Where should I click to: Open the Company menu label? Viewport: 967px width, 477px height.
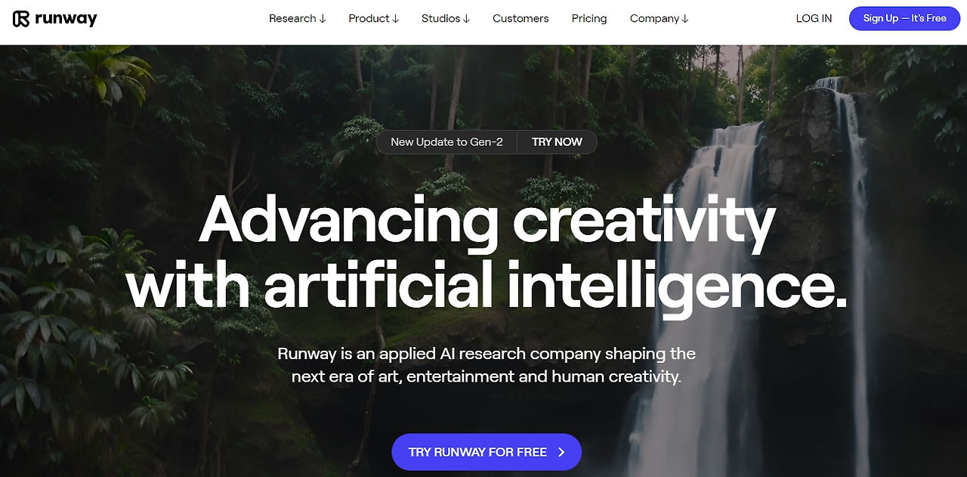coord(654,18)
